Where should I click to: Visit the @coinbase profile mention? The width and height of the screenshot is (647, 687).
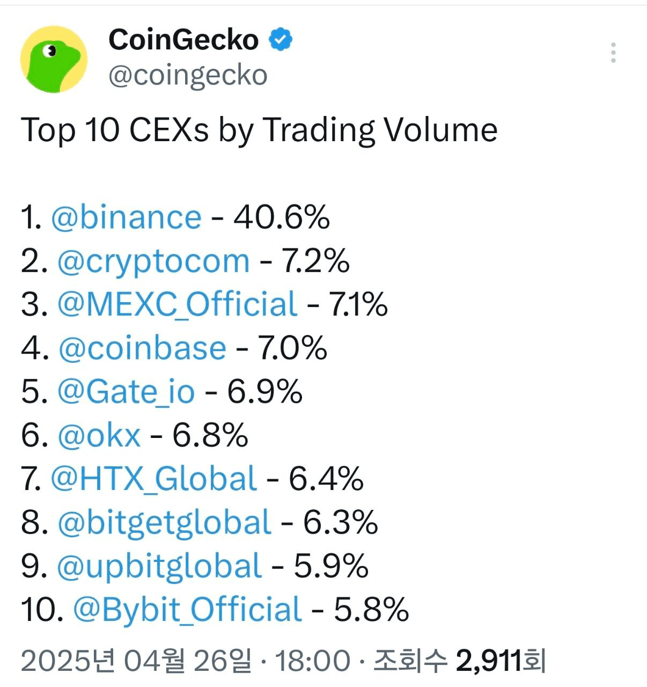click(x=142, y=348)
